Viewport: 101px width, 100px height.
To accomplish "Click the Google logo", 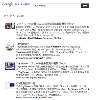I will tap(8, 4).
